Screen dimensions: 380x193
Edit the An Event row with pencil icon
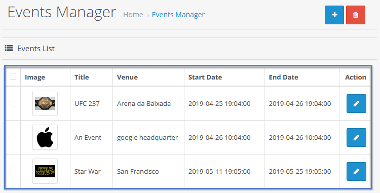(x=356, y=138)
